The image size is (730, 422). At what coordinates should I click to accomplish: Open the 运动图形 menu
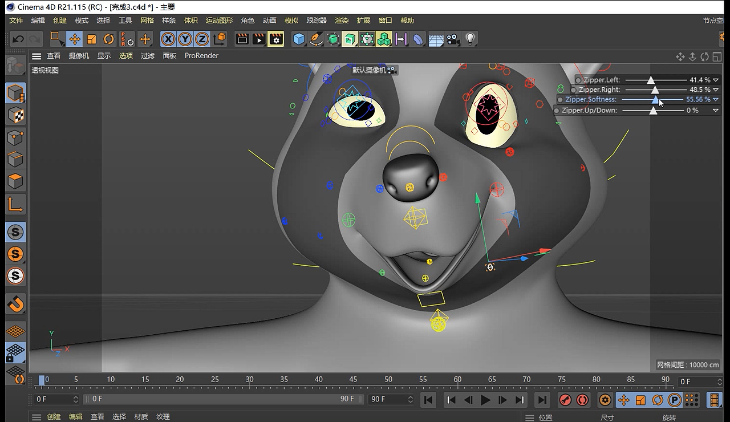tap(219, 21)
